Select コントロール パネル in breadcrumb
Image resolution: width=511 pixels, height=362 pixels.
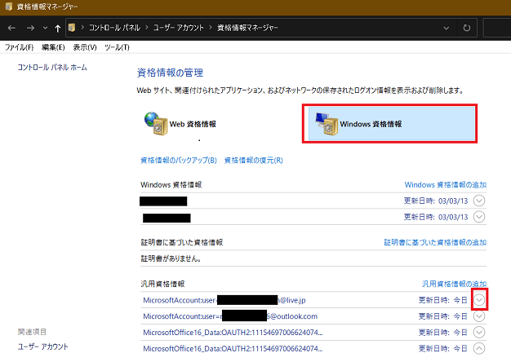(114, 28)
